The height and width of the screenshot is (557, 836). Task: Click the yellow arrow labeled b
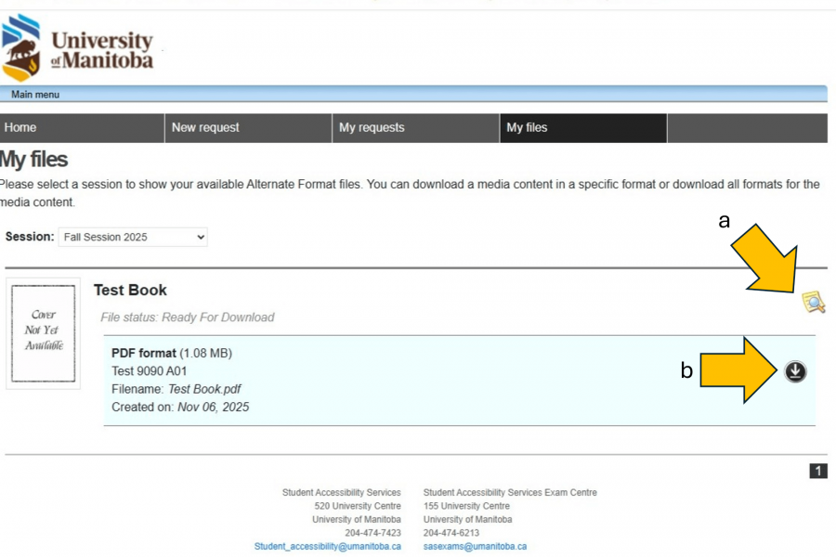click(x=738, y=371)
